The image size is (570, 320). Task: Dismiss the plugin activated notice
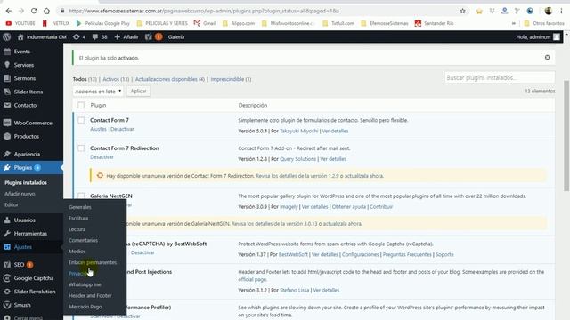[x=547, y=57]
